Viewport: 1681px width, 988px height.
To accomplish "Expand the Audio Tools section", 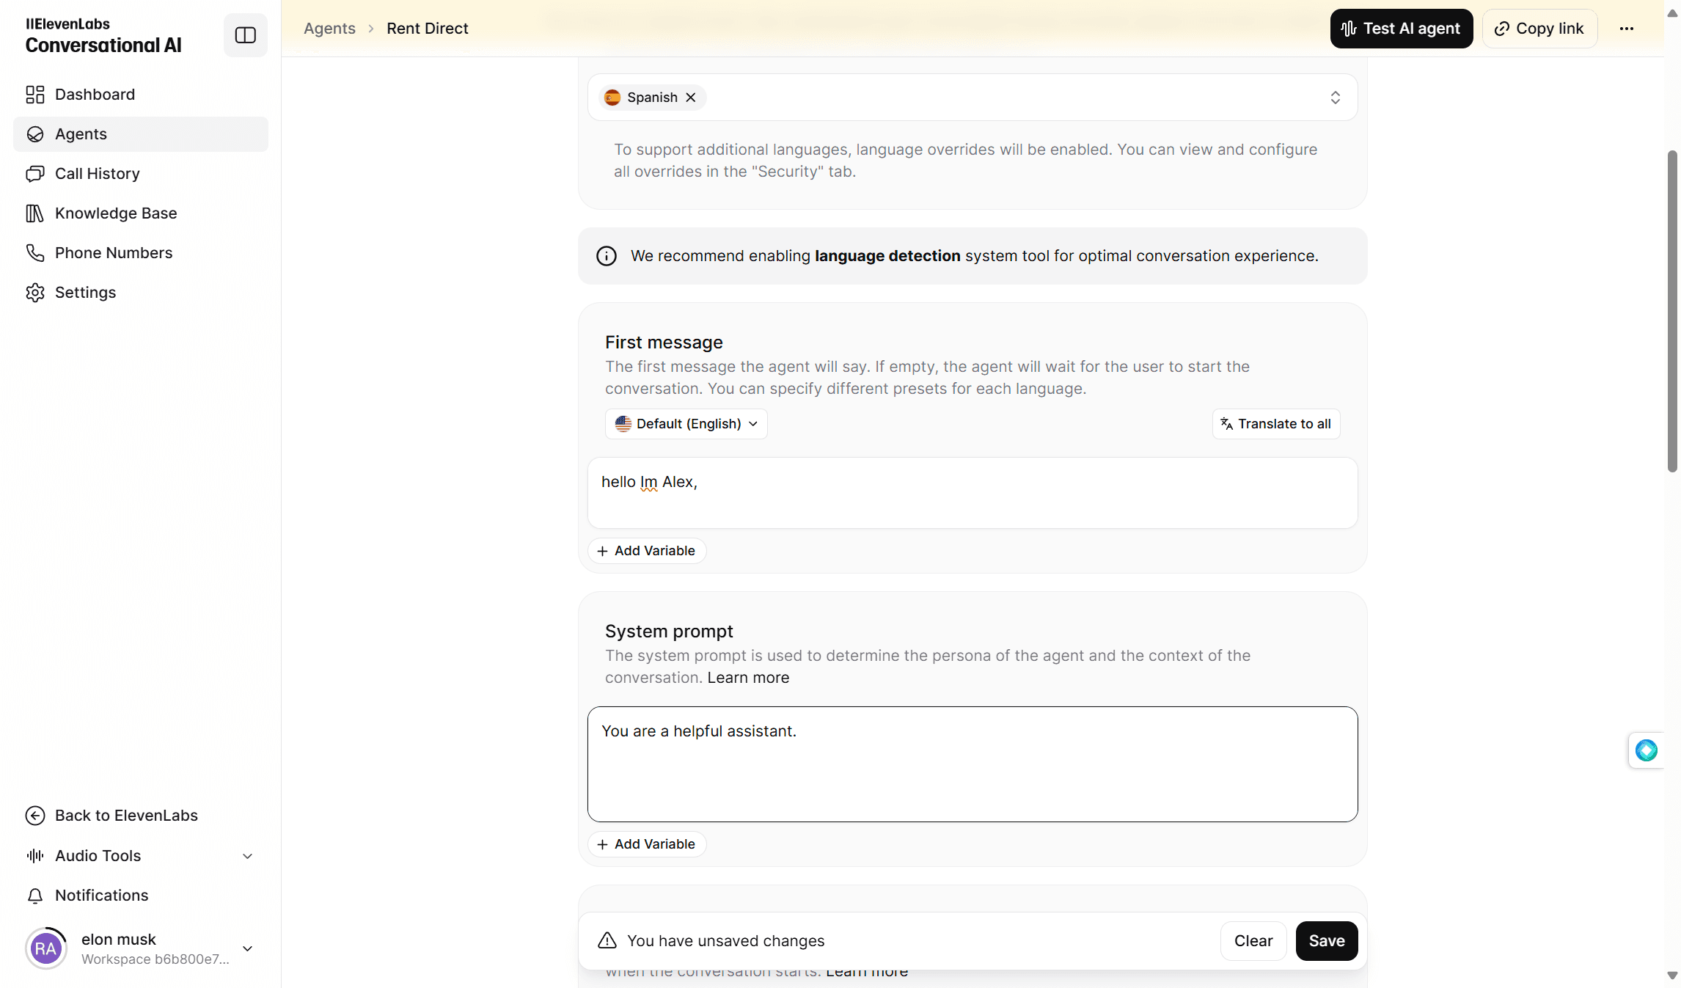I will (141, 856).
